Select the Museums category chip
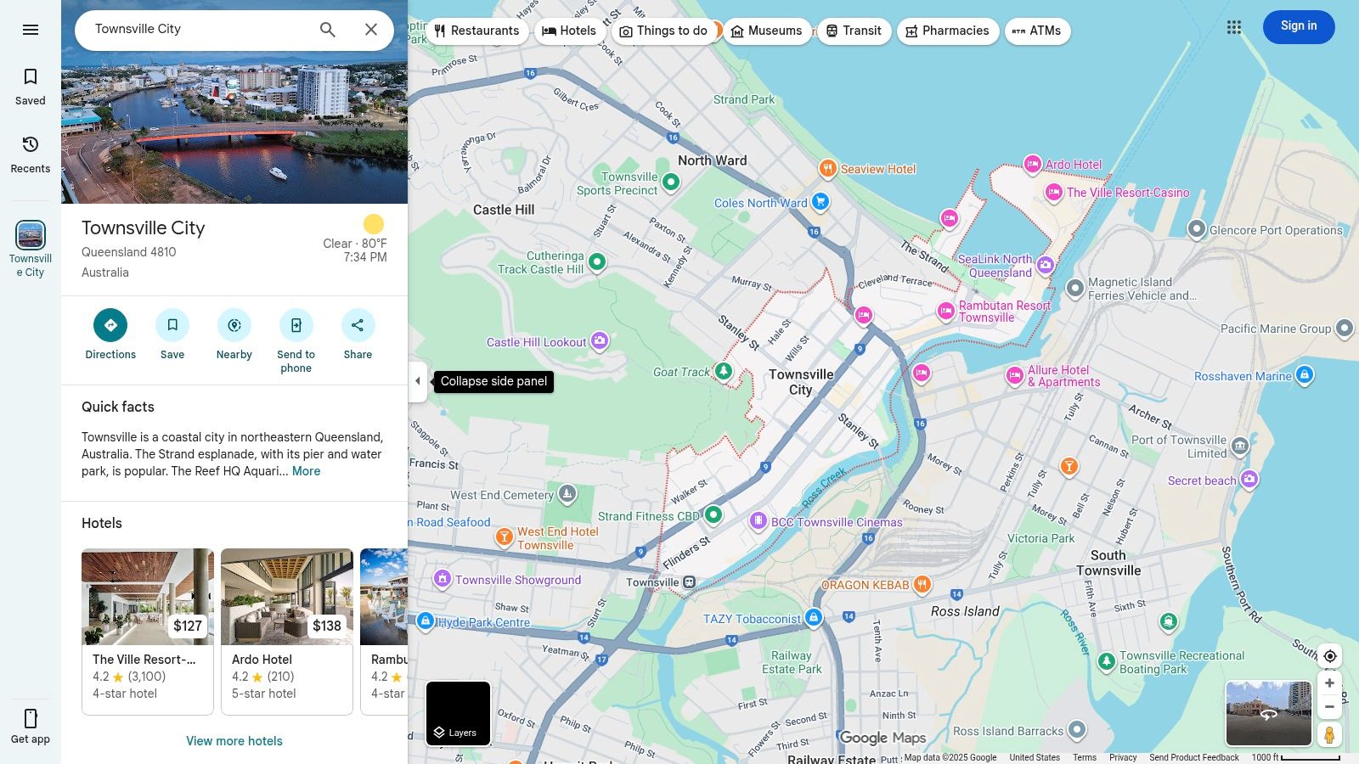Screen dimensions: 1359x764 (767, 31)
